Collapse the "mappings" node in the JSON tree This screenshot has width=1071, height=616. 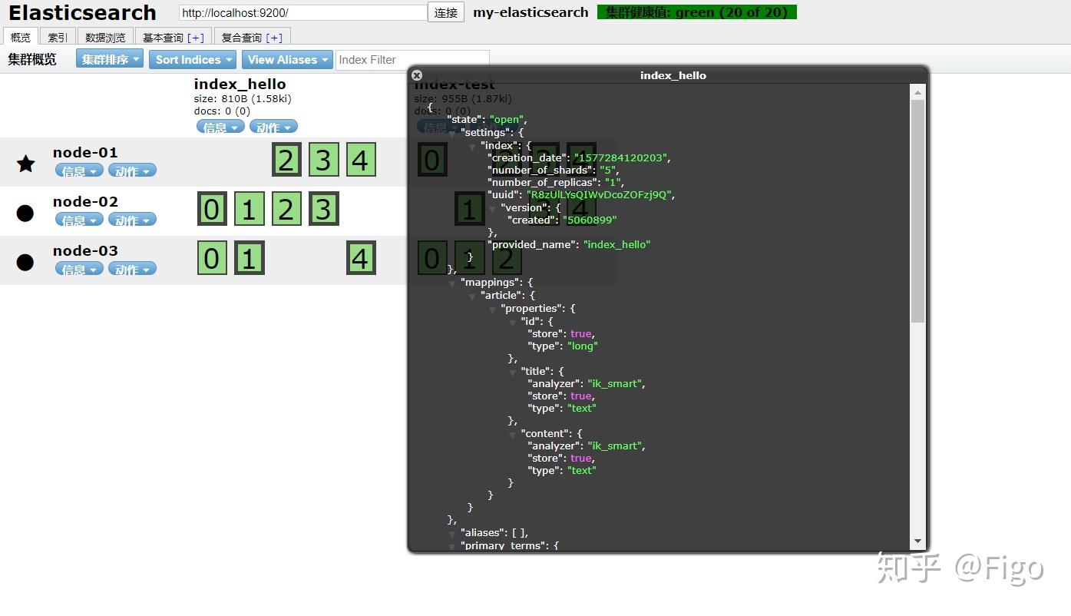click(452, 283)
